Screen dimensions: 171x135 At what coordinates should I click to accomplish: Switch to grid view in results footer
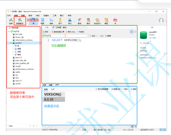point(132,127)
